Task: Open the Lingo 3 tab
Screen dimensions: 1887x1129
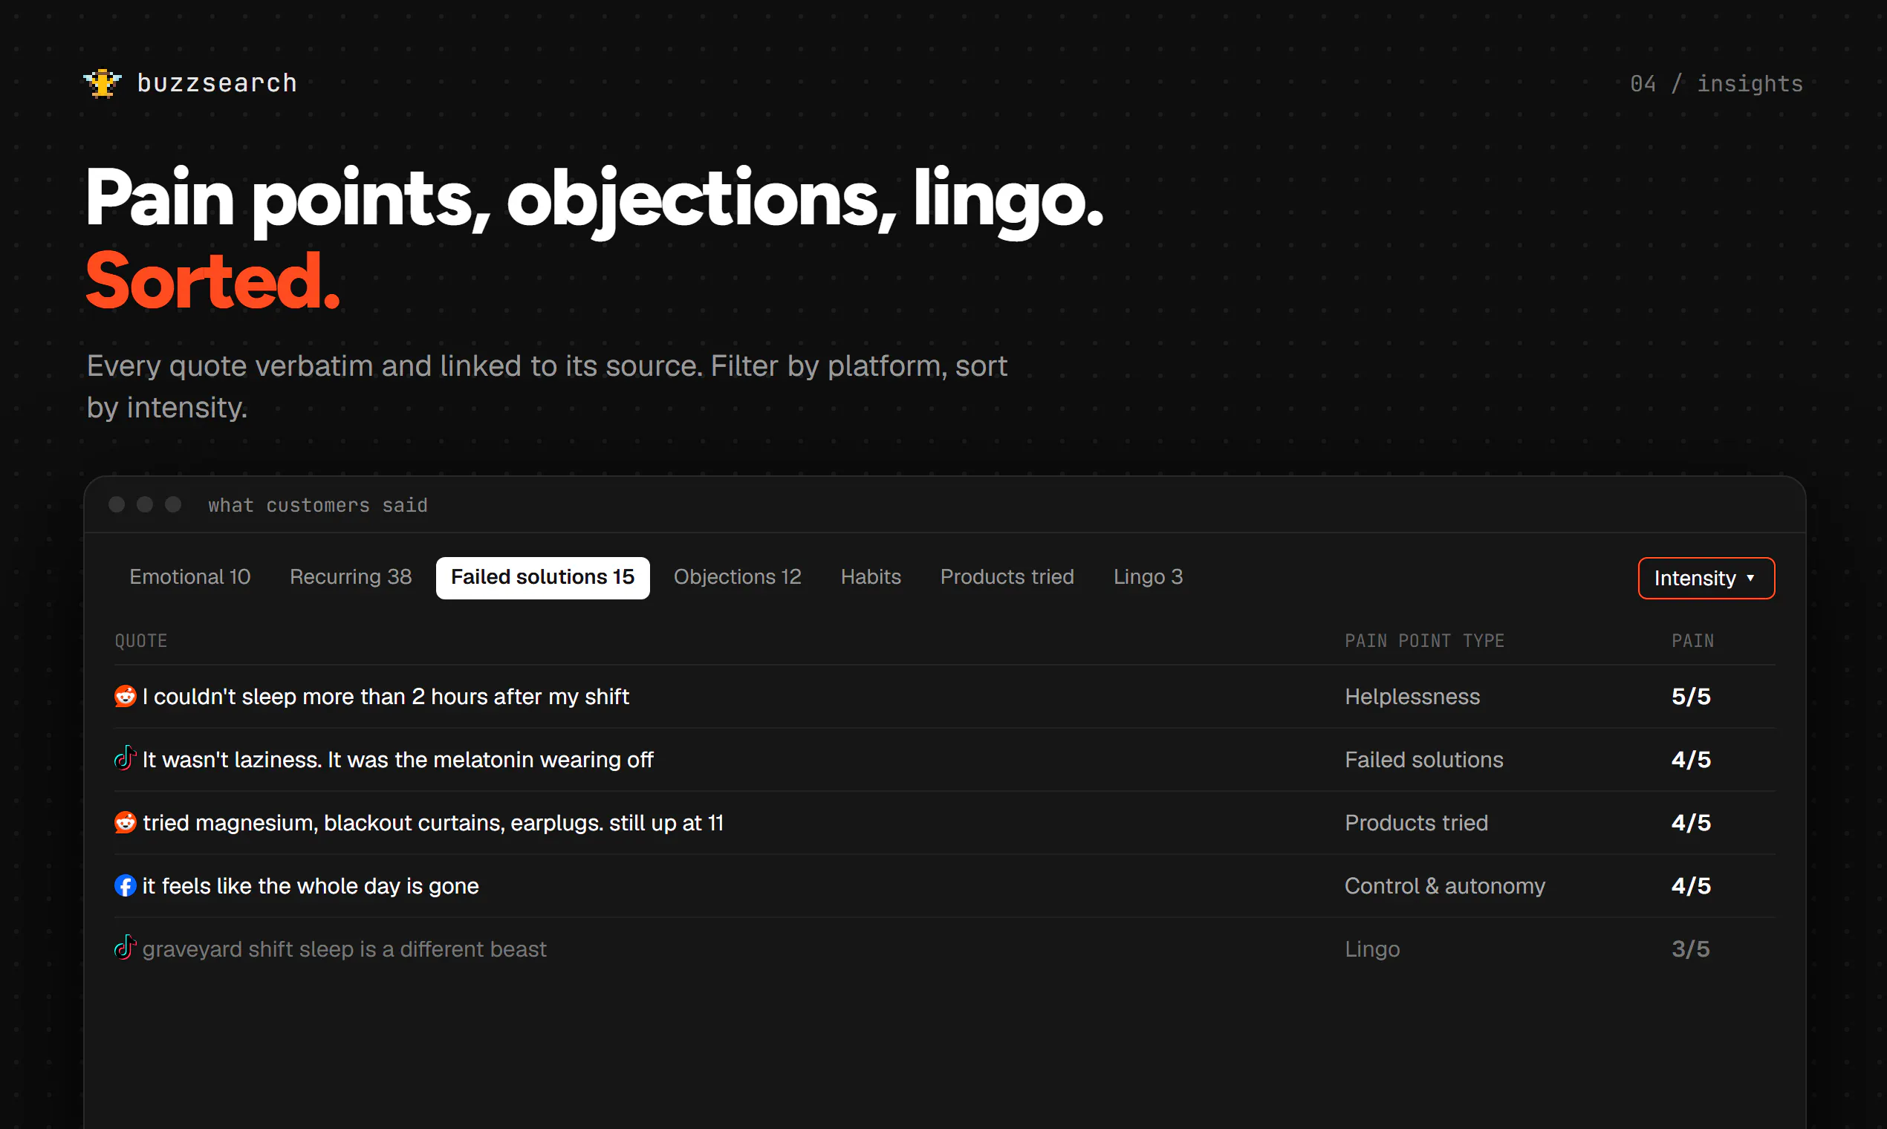Action: (1149, 577)
